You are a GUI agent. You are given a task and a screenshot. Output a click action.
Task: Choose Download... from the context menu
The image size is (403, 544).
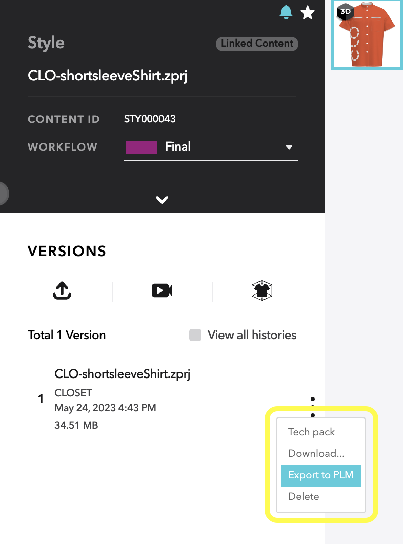point(316,453)
